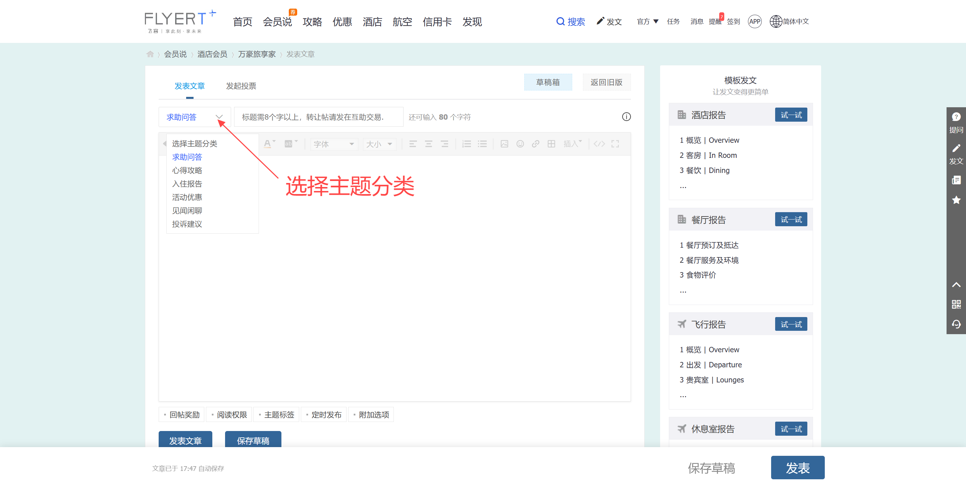Open the 提醒 notifications link

click(x=715, y=21)
